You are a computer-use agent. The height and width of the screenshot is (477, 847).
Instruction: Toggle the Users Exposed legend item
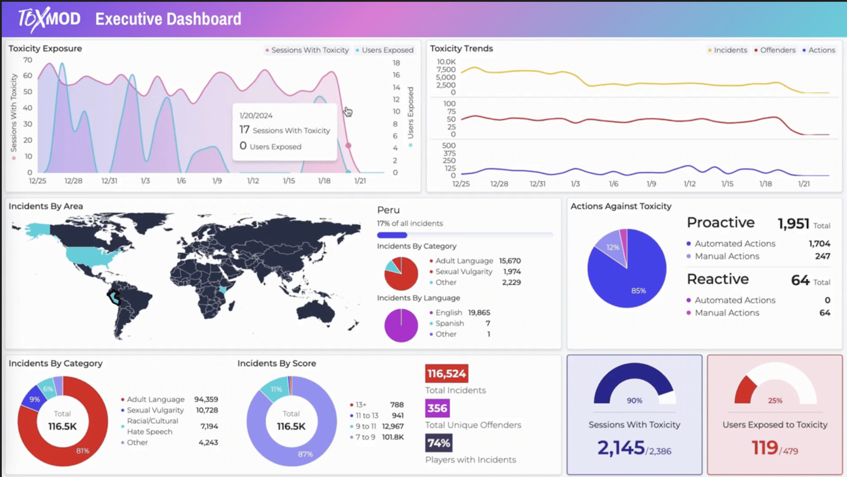[x=384, y=50]
